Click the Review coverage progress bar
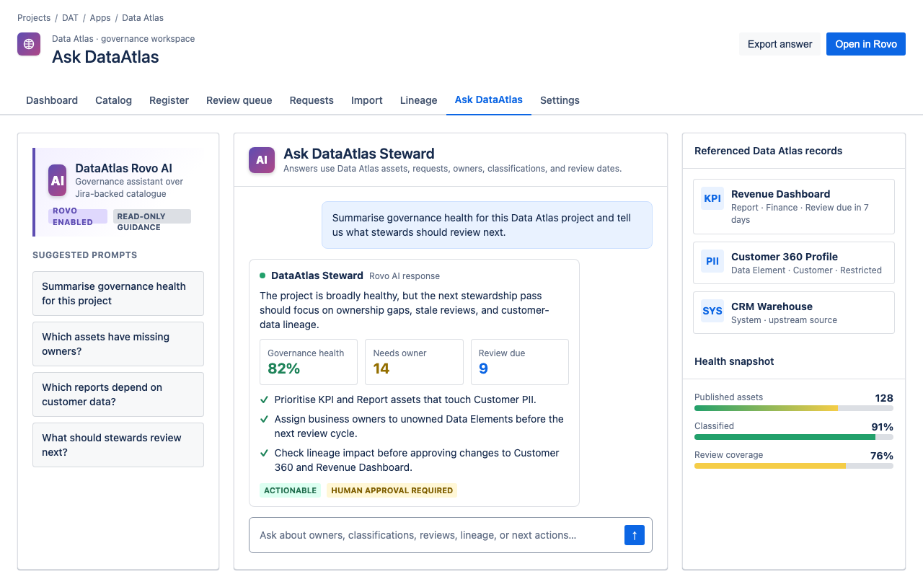923x587 pixels. point(794,466)
